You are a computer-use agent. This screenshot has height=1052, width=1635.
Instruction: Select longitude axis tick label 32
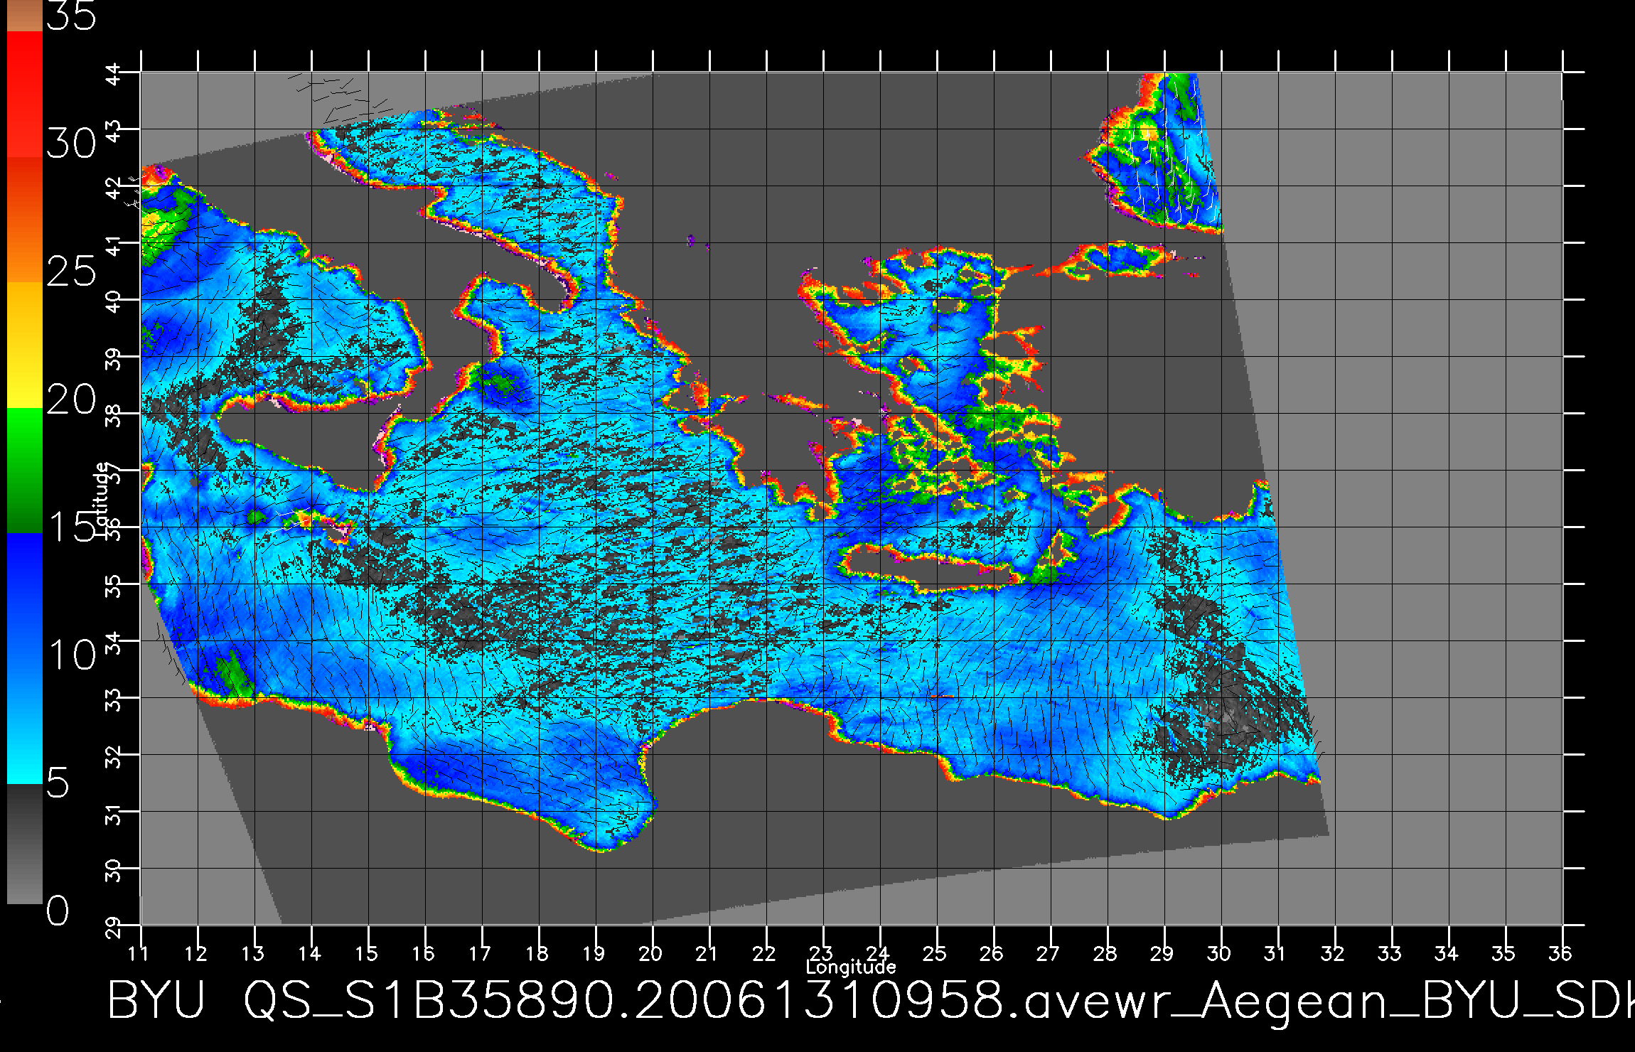tap(1333, 953)
